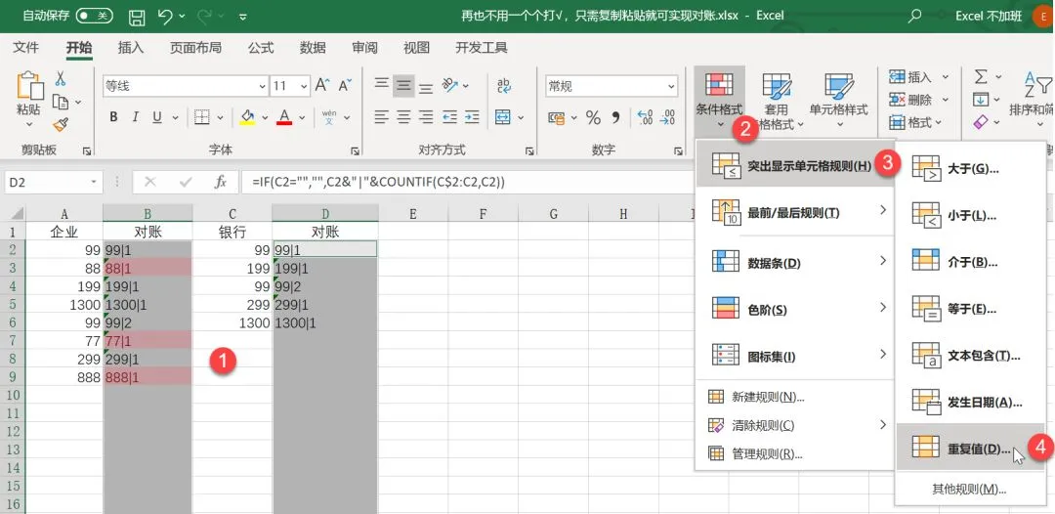Click the Paste clipboard icon

click(29, 87)
